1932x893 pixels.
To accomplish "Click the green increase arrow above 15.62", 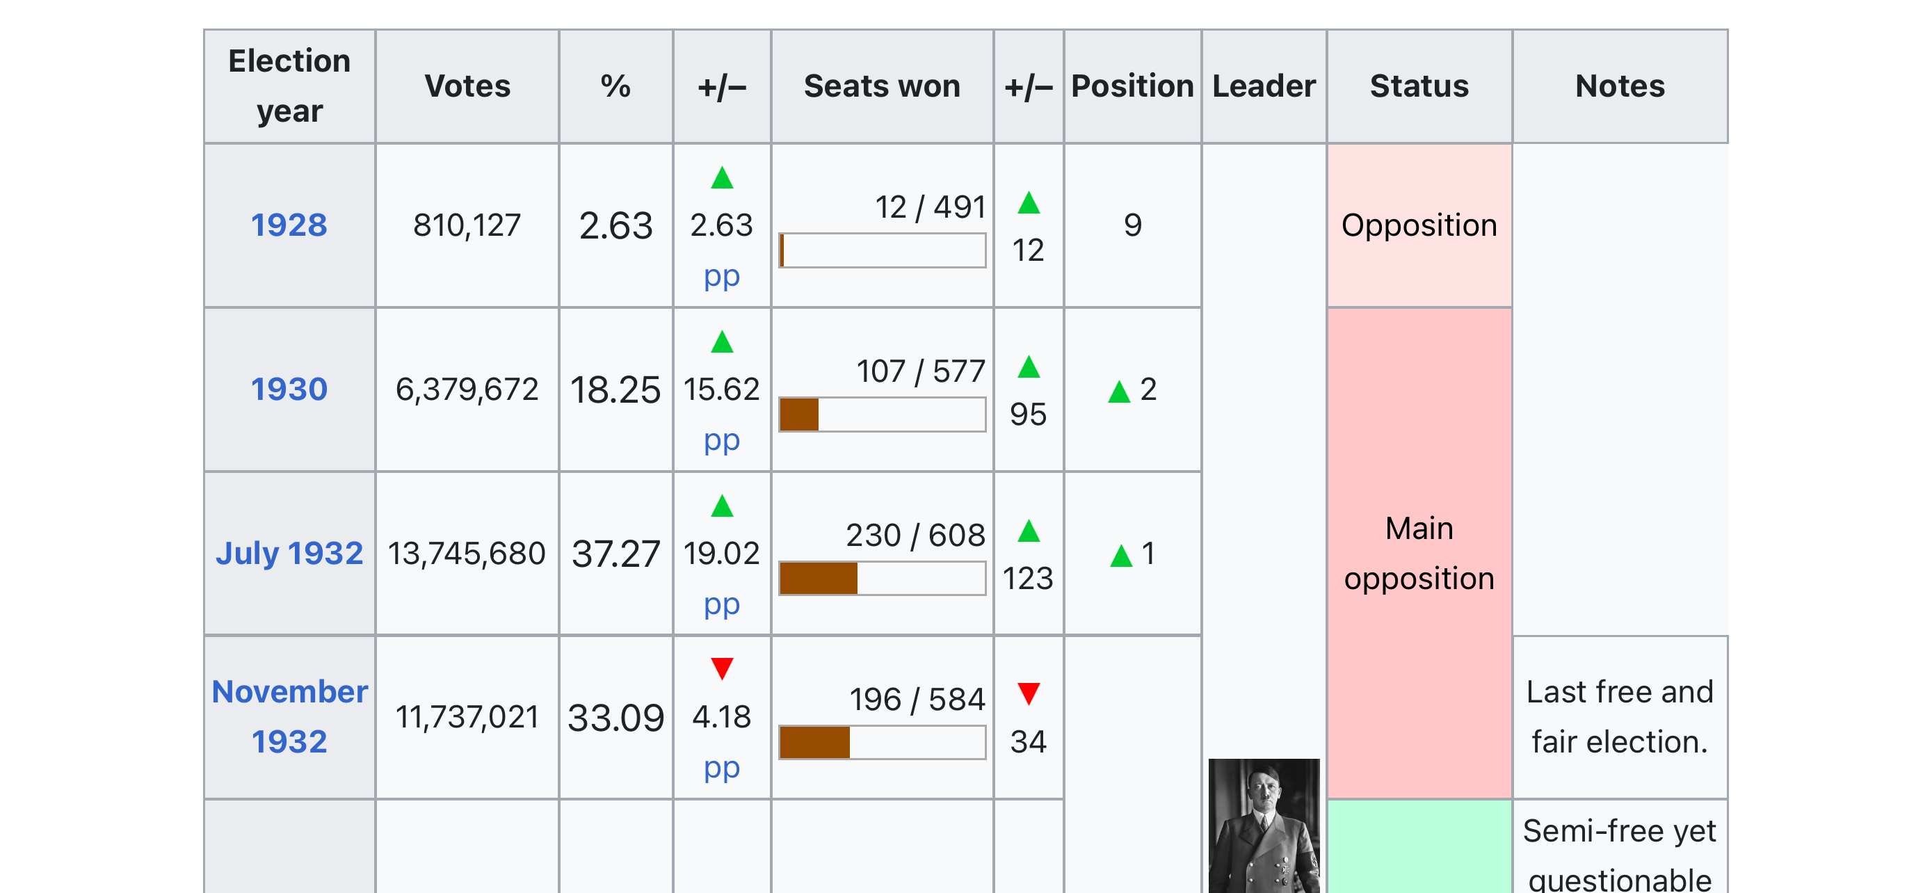I will [721, 342].
